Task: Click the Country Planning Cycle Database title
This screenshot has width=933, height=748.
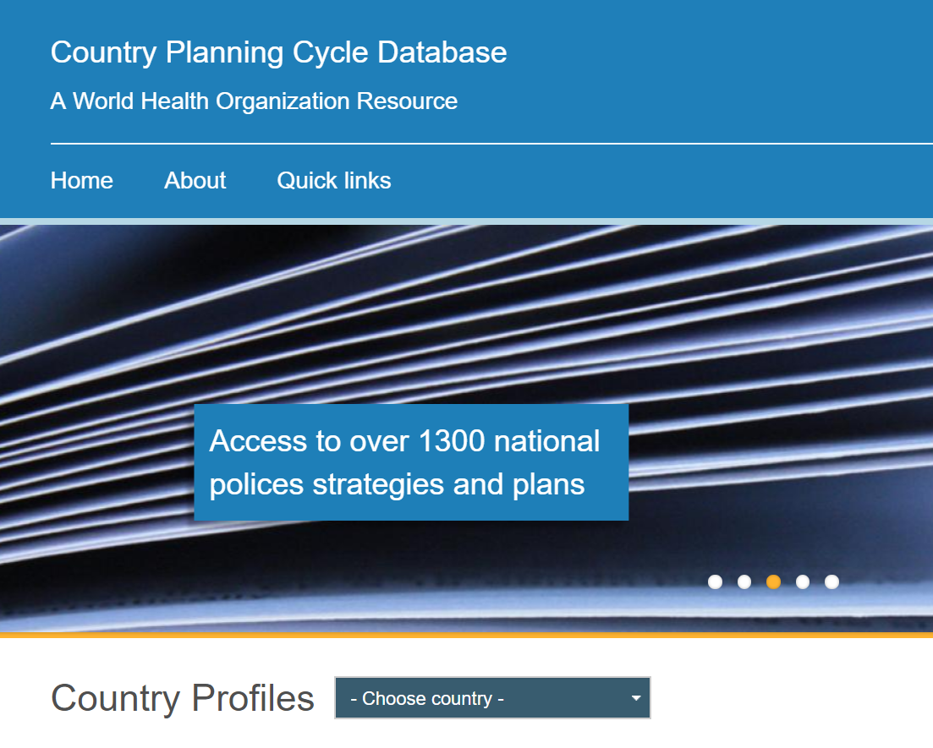Action: 278,52
